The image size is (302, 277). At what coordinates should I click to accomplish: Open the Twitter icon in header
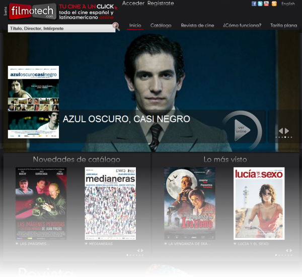pos(260,4)
